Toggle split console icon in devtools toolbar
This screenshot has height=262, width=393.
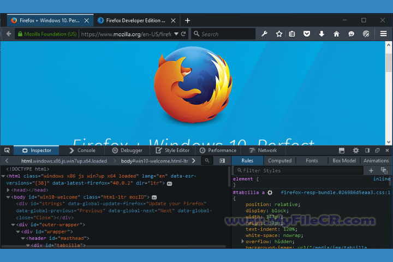341,151
